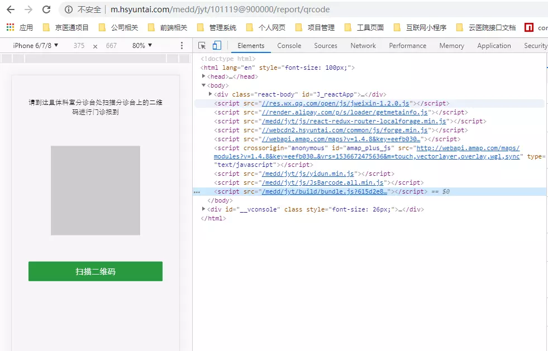Click the address bar URL

tap(220, 9)
